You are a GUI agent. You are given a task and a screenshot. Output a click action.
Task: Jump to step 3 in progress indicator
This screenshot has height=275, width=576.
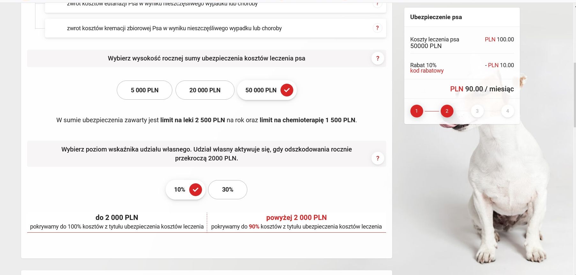tap(477, 111)
